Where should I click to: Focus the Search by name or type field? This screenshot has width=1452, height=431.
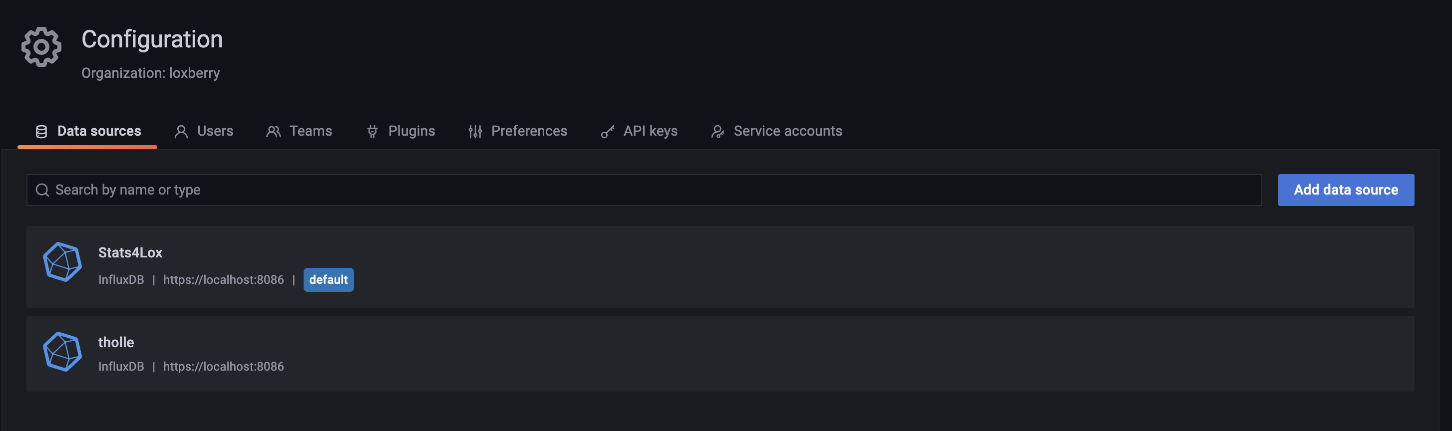643,191
